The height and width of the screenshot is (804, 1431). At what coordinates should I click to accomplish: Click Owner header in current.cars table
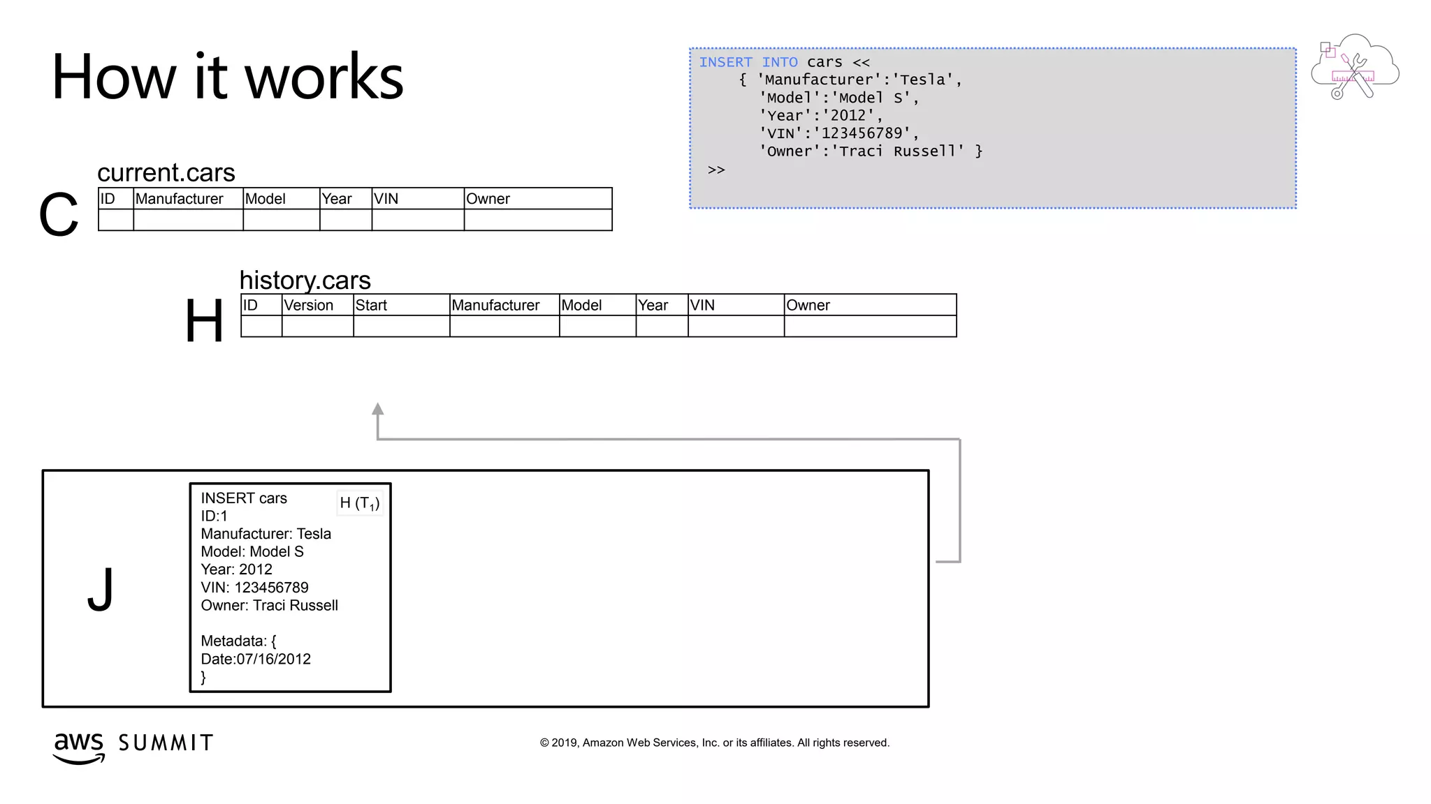[488, 199]
